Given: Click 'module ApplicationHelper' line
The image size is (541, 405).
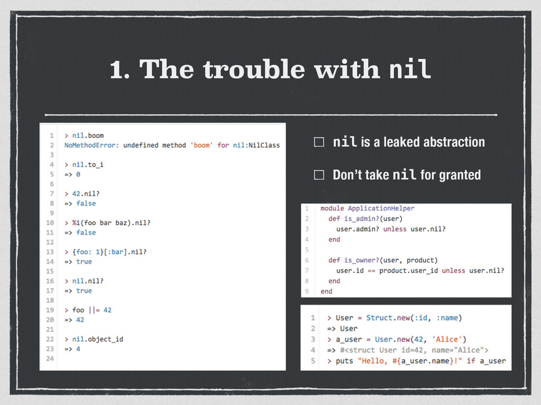Looking at the screenshot, I should 368,208.
